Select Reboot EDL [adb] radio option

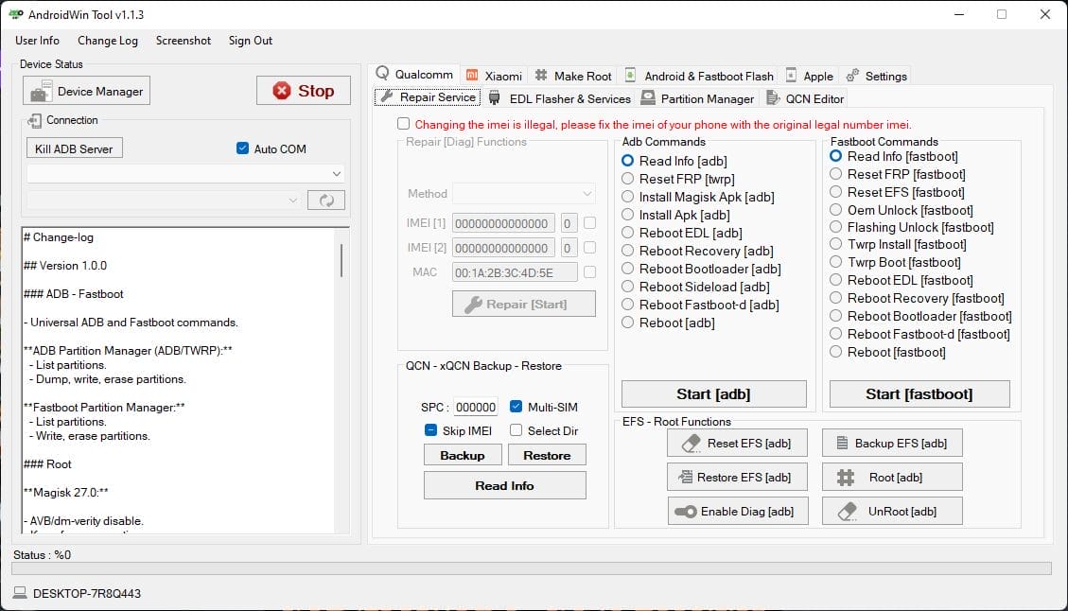click(x=628, y=232)
